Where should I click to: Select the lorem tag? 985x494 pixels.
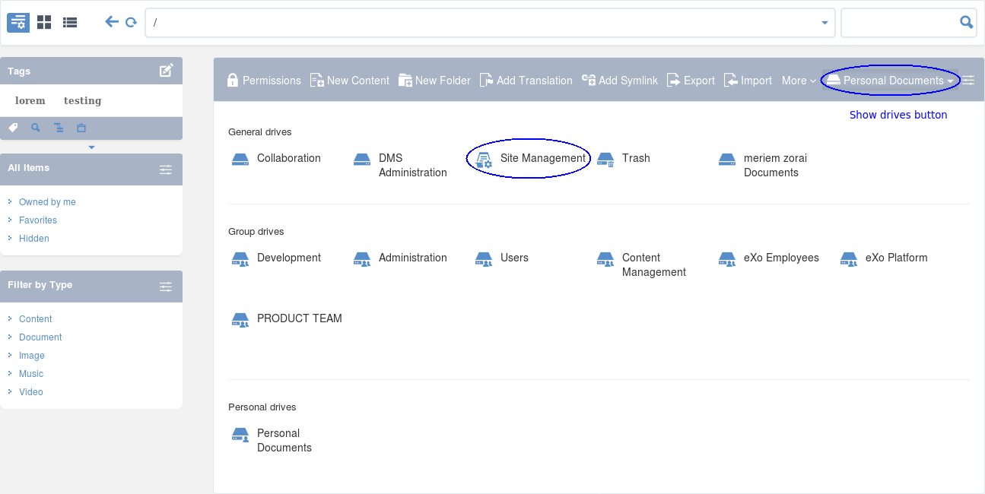tap(30, 100)
